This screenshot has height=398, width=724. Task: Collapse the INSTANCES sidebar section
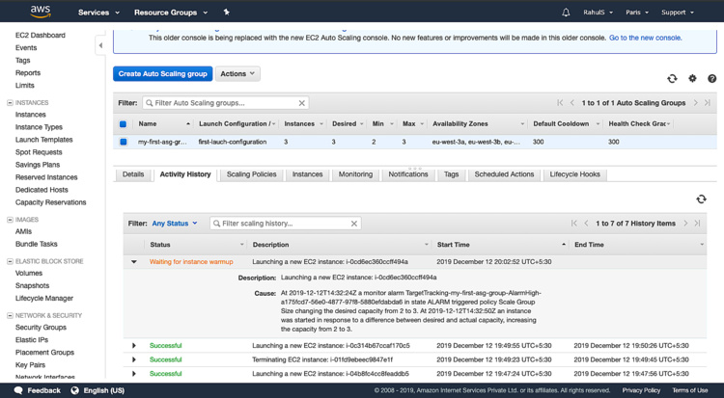11,102
